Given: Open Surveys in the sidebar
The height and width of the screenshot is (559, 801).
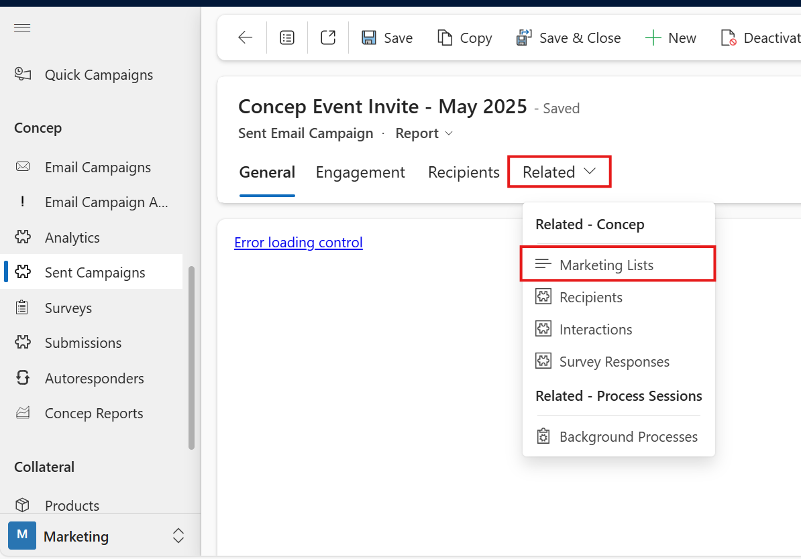Looking at the screenshot, I should pos(68,308).
